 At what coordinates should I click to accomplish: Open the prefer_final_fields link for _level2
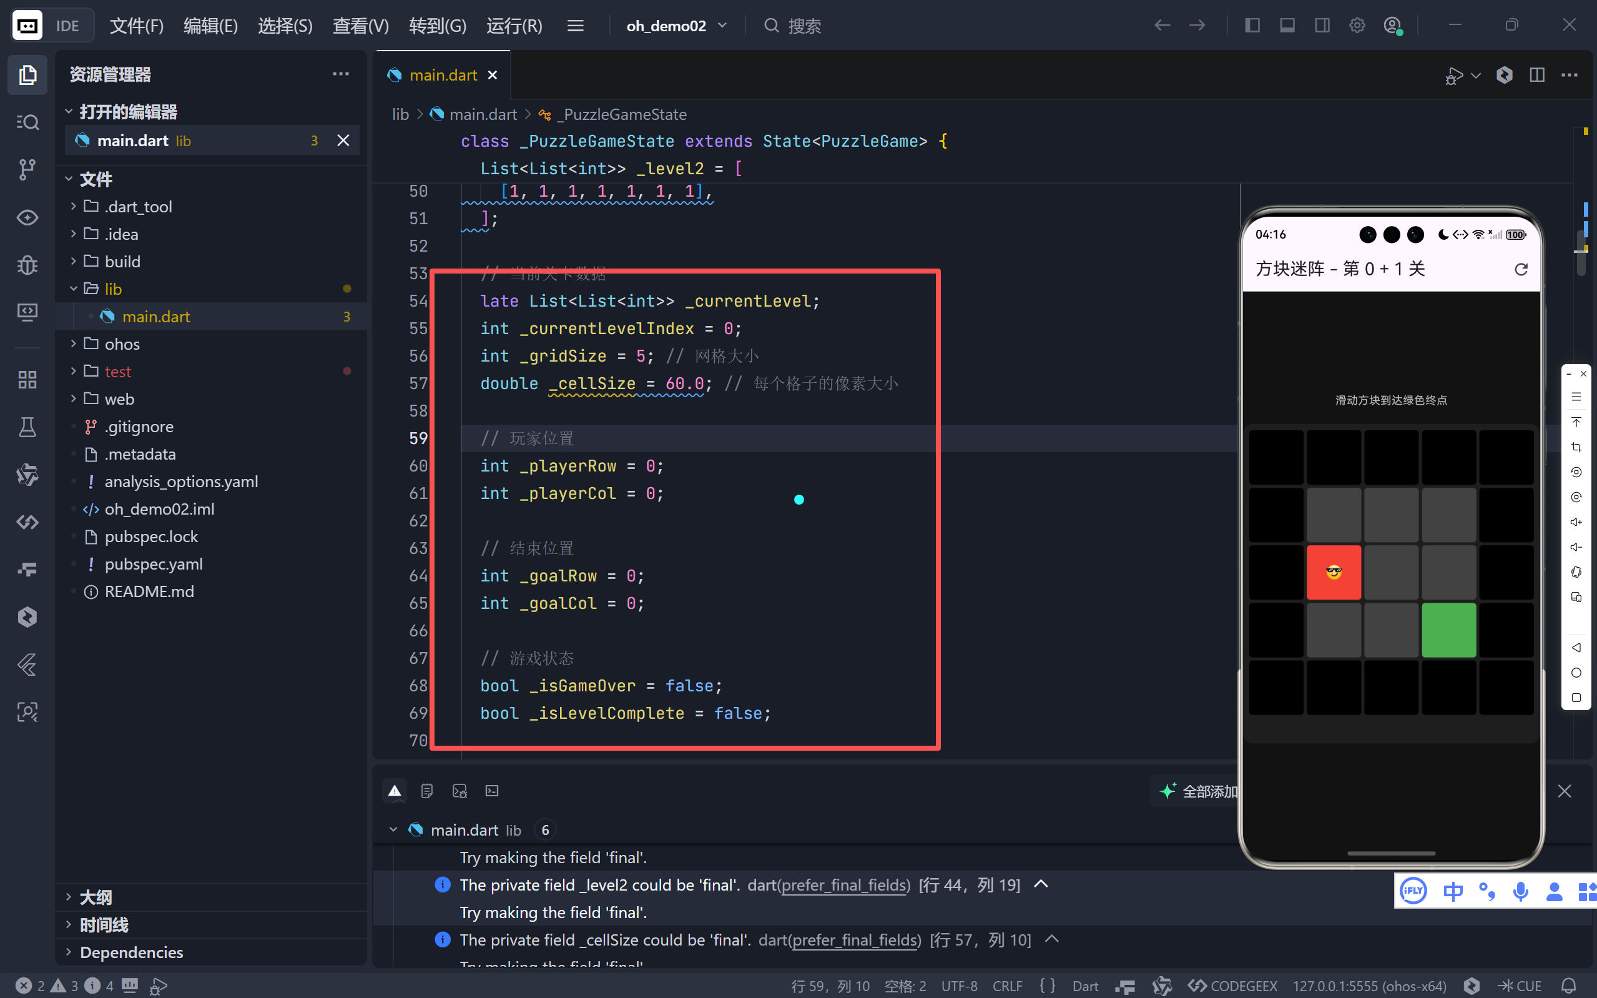(845, 885)
